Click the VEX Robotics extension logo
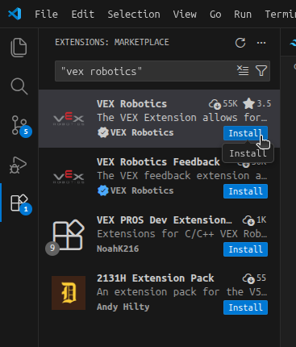Viewport: 296px width, 347px height. pyautogui.click(x=69, y=119)
